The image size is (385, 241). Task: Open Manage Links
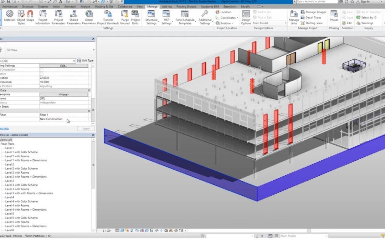click(294, 17)
